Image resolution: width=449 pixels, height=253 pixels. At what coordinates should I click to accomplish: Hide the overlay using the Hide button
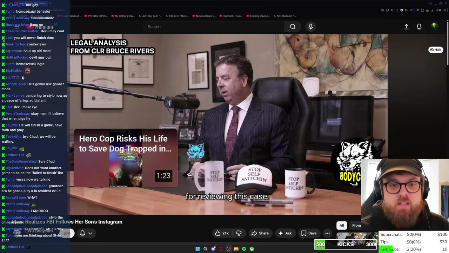pos(436,50)
